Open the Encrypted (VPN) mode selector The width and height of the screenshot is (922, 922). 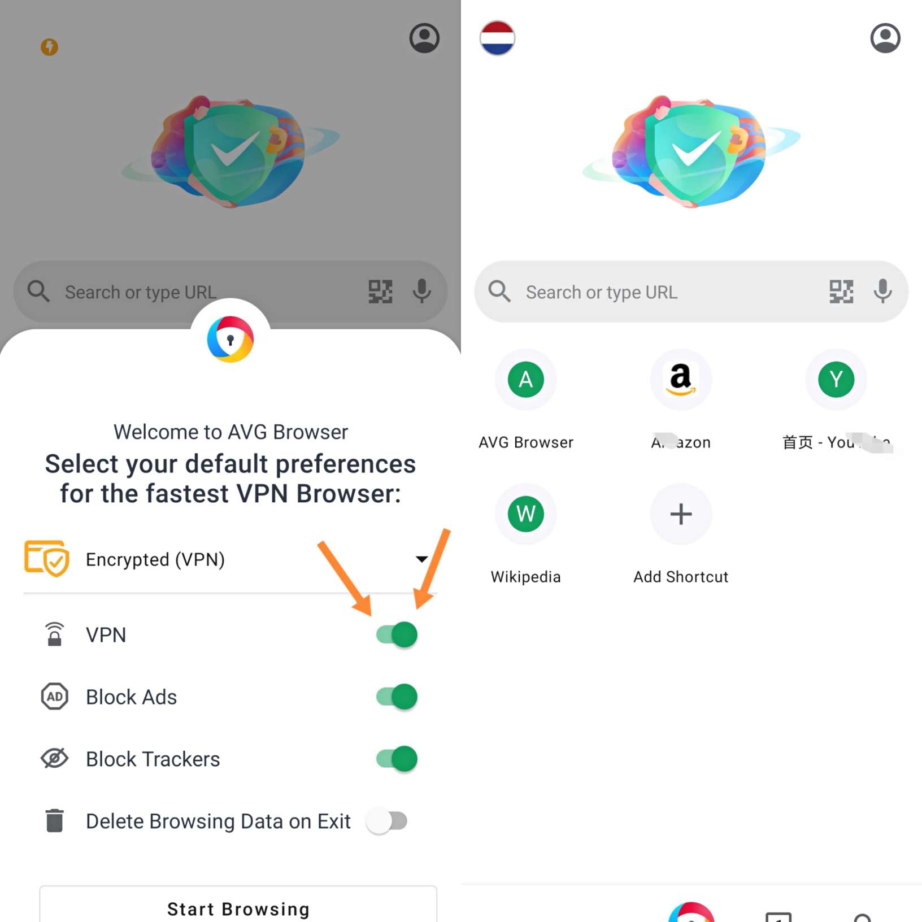[230, 559]
